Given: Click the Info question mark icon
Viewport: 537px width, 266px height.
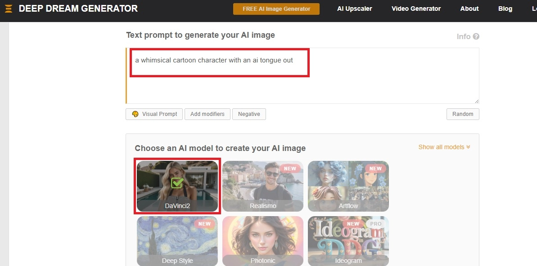Looking at the screenshot, I should 476,37.
